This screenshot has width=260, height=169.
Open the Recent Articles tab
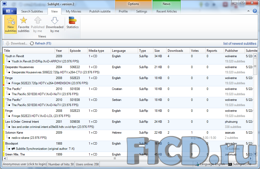[167, 11]
